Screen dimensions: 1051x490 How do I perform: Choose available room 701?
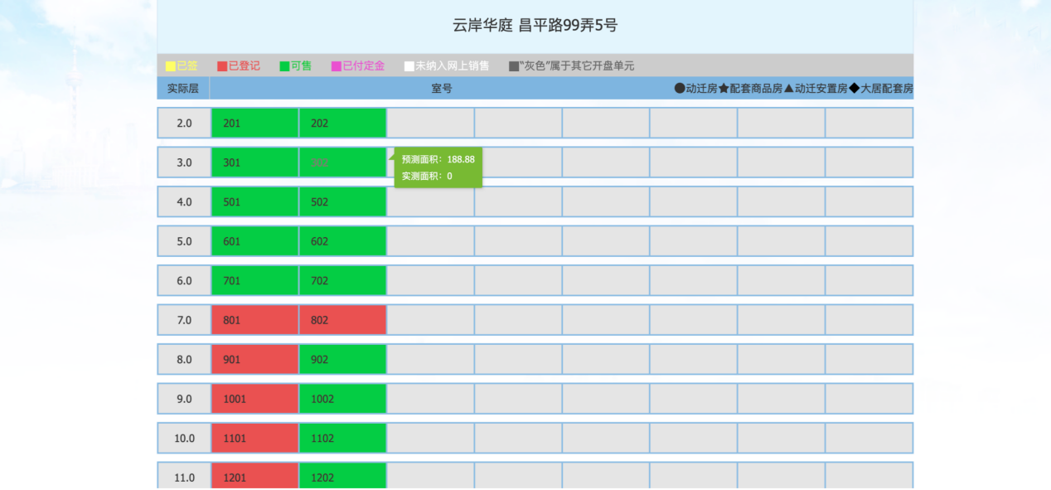(254, 280)
